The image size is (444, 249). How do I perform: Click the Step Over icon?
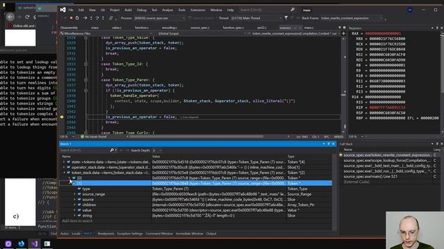(x=97, y=18)
